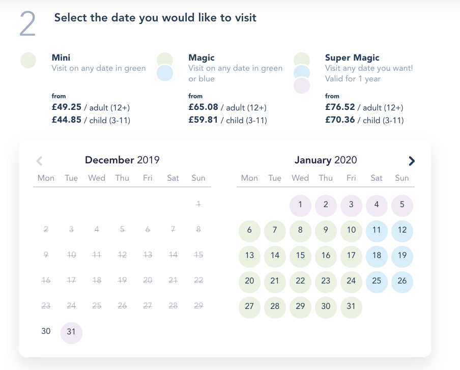The image size is (460, 370).
Task: Pick January 15 green date
Action: pos(300,255)
